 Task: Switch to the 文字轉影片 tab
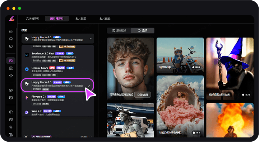(33, 19)
